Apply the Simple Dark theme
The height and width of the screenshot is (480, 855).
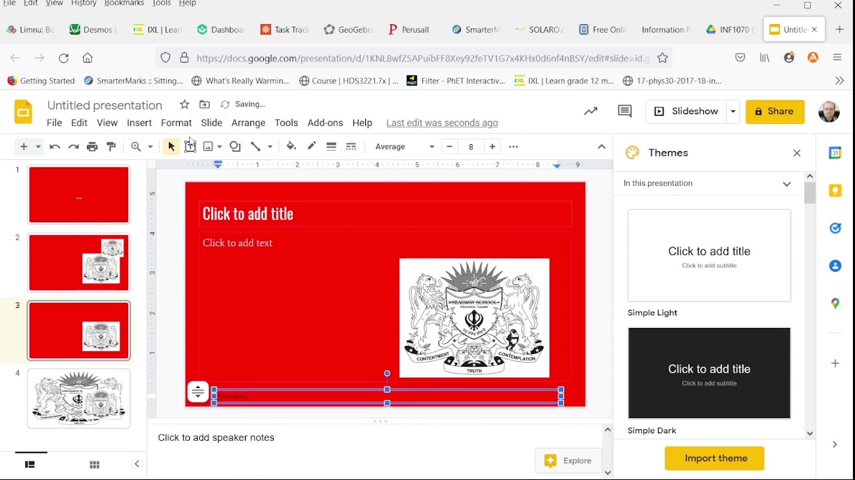[x=709, y=373]
